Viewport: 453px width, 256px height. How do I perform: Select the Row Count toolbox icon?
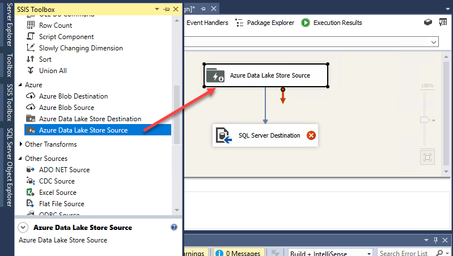point(31,25)
